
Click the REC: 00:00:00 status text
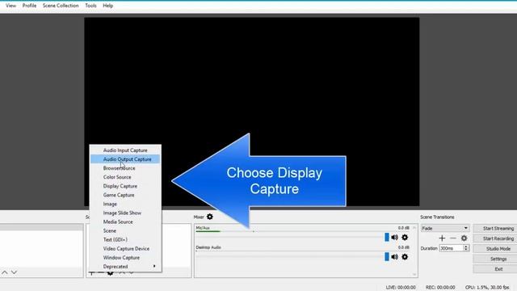tap(440, 288)
